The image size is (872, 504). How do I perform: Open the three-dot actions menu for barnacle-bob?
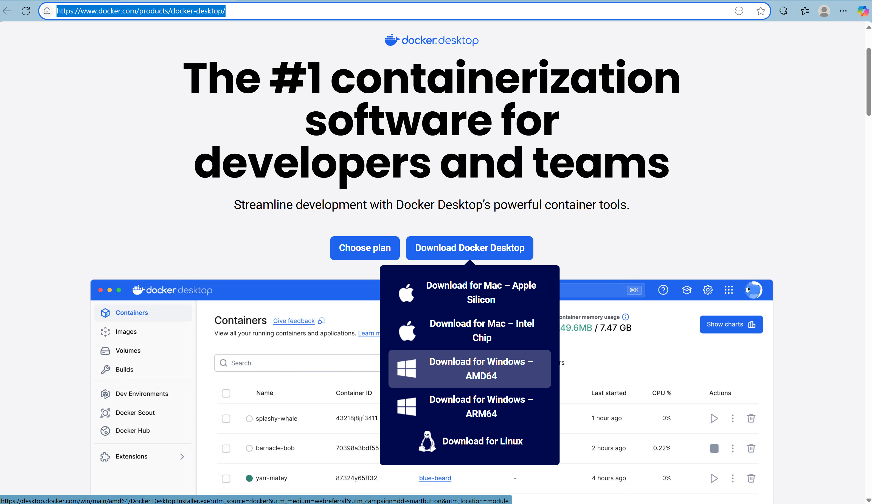coord(733,448)
